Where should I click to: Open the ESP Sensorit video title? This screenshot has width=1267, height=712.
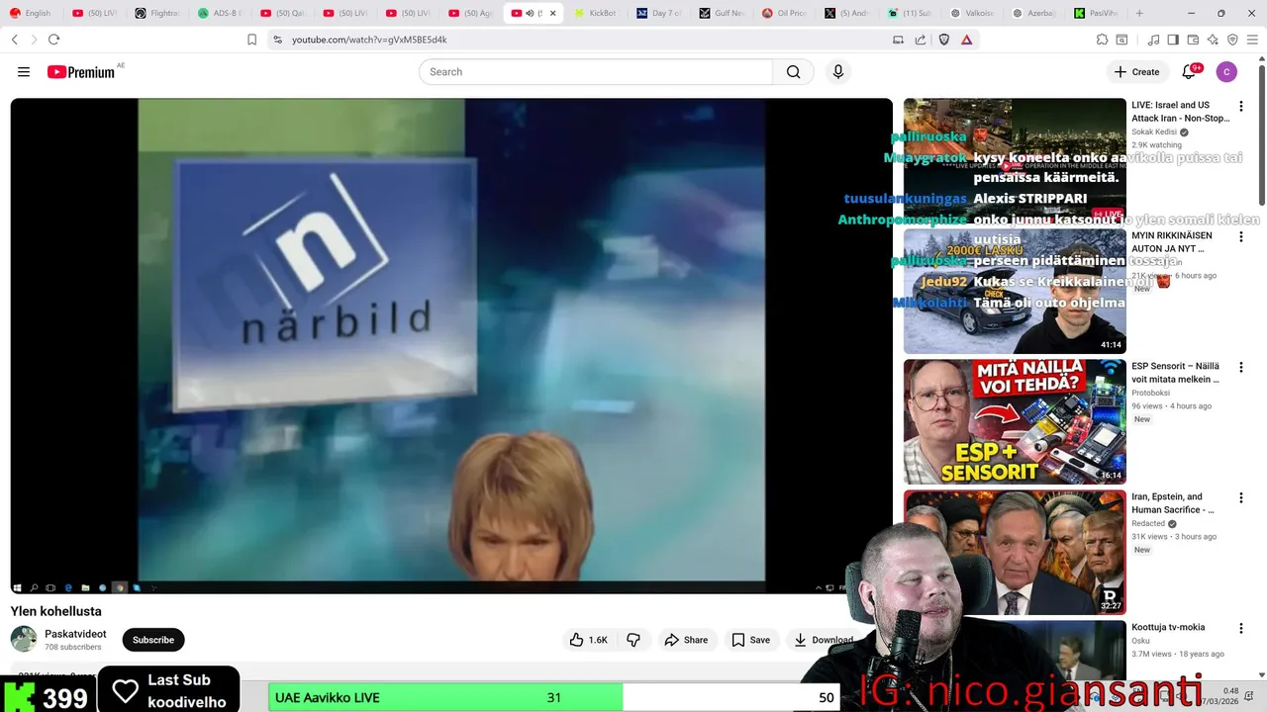(x=1175, y=373)
